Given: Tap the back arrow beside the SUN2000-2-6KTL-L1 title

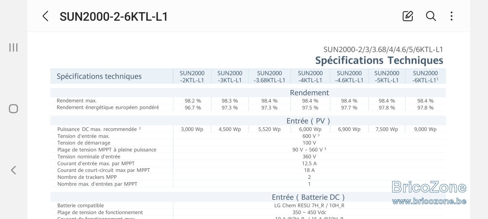Looking at the screenshot, I should click(x=46, y=16).
